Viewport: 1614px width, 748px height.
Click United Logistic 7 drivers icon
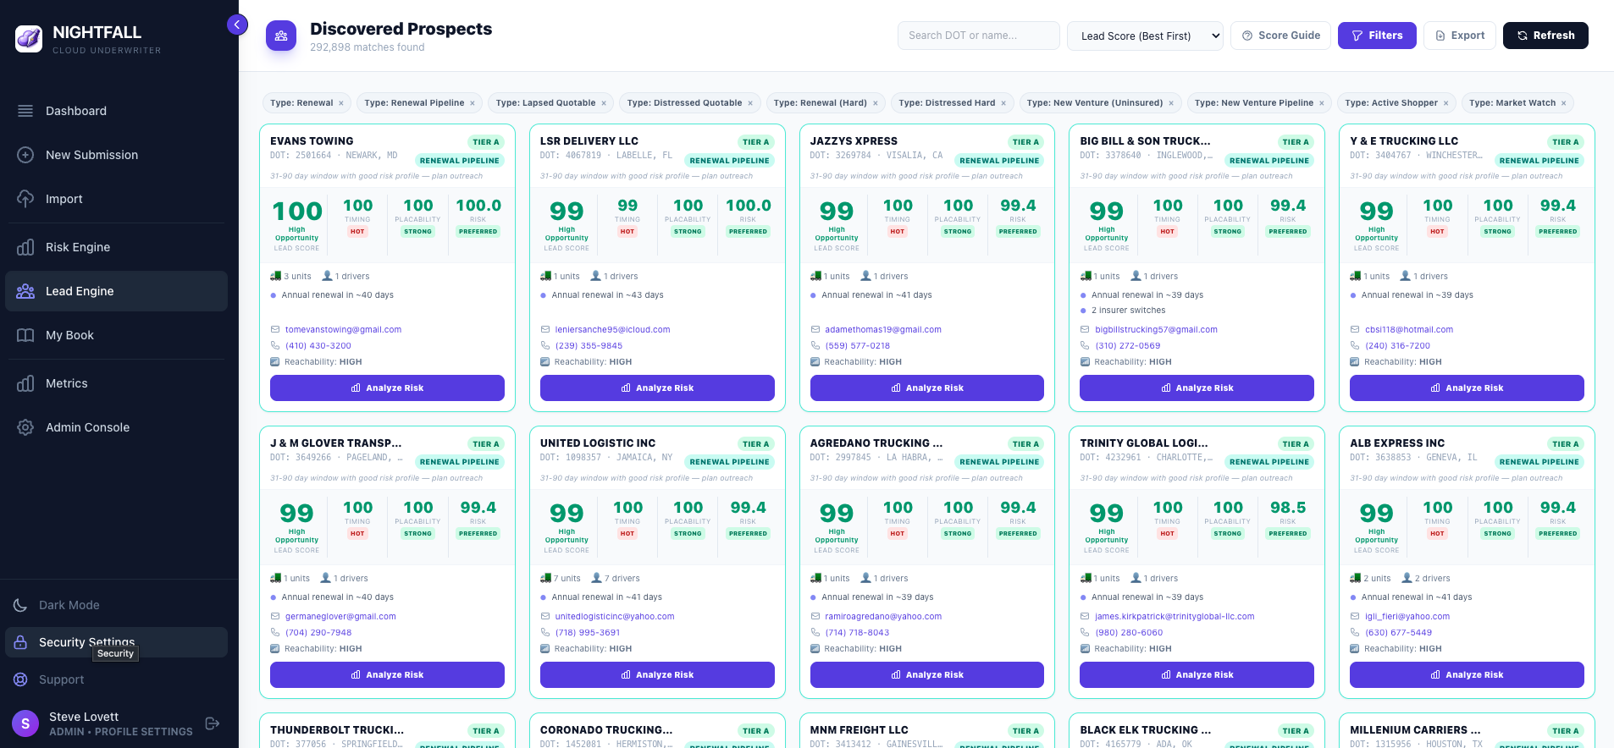596,578
